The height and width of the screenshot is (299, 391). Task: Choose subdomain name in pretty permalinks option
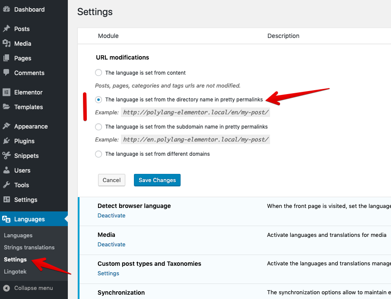[x=99, y=127]
